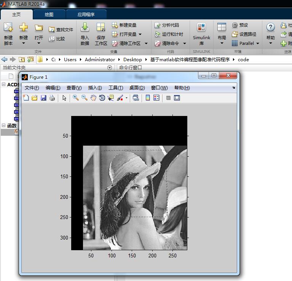Image resolution: width=292 pixels, height=281 pixels.
Task: Click the Insert Legend icon
Action: tap(156, 98)
